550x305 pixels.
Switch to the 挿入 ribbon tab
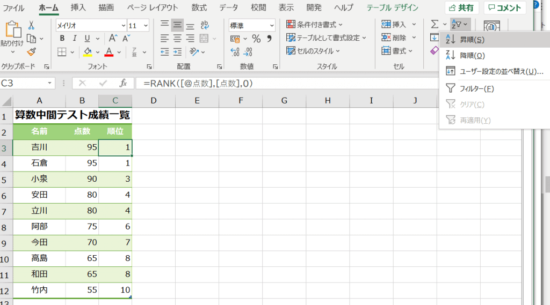[x=78, y=8]
